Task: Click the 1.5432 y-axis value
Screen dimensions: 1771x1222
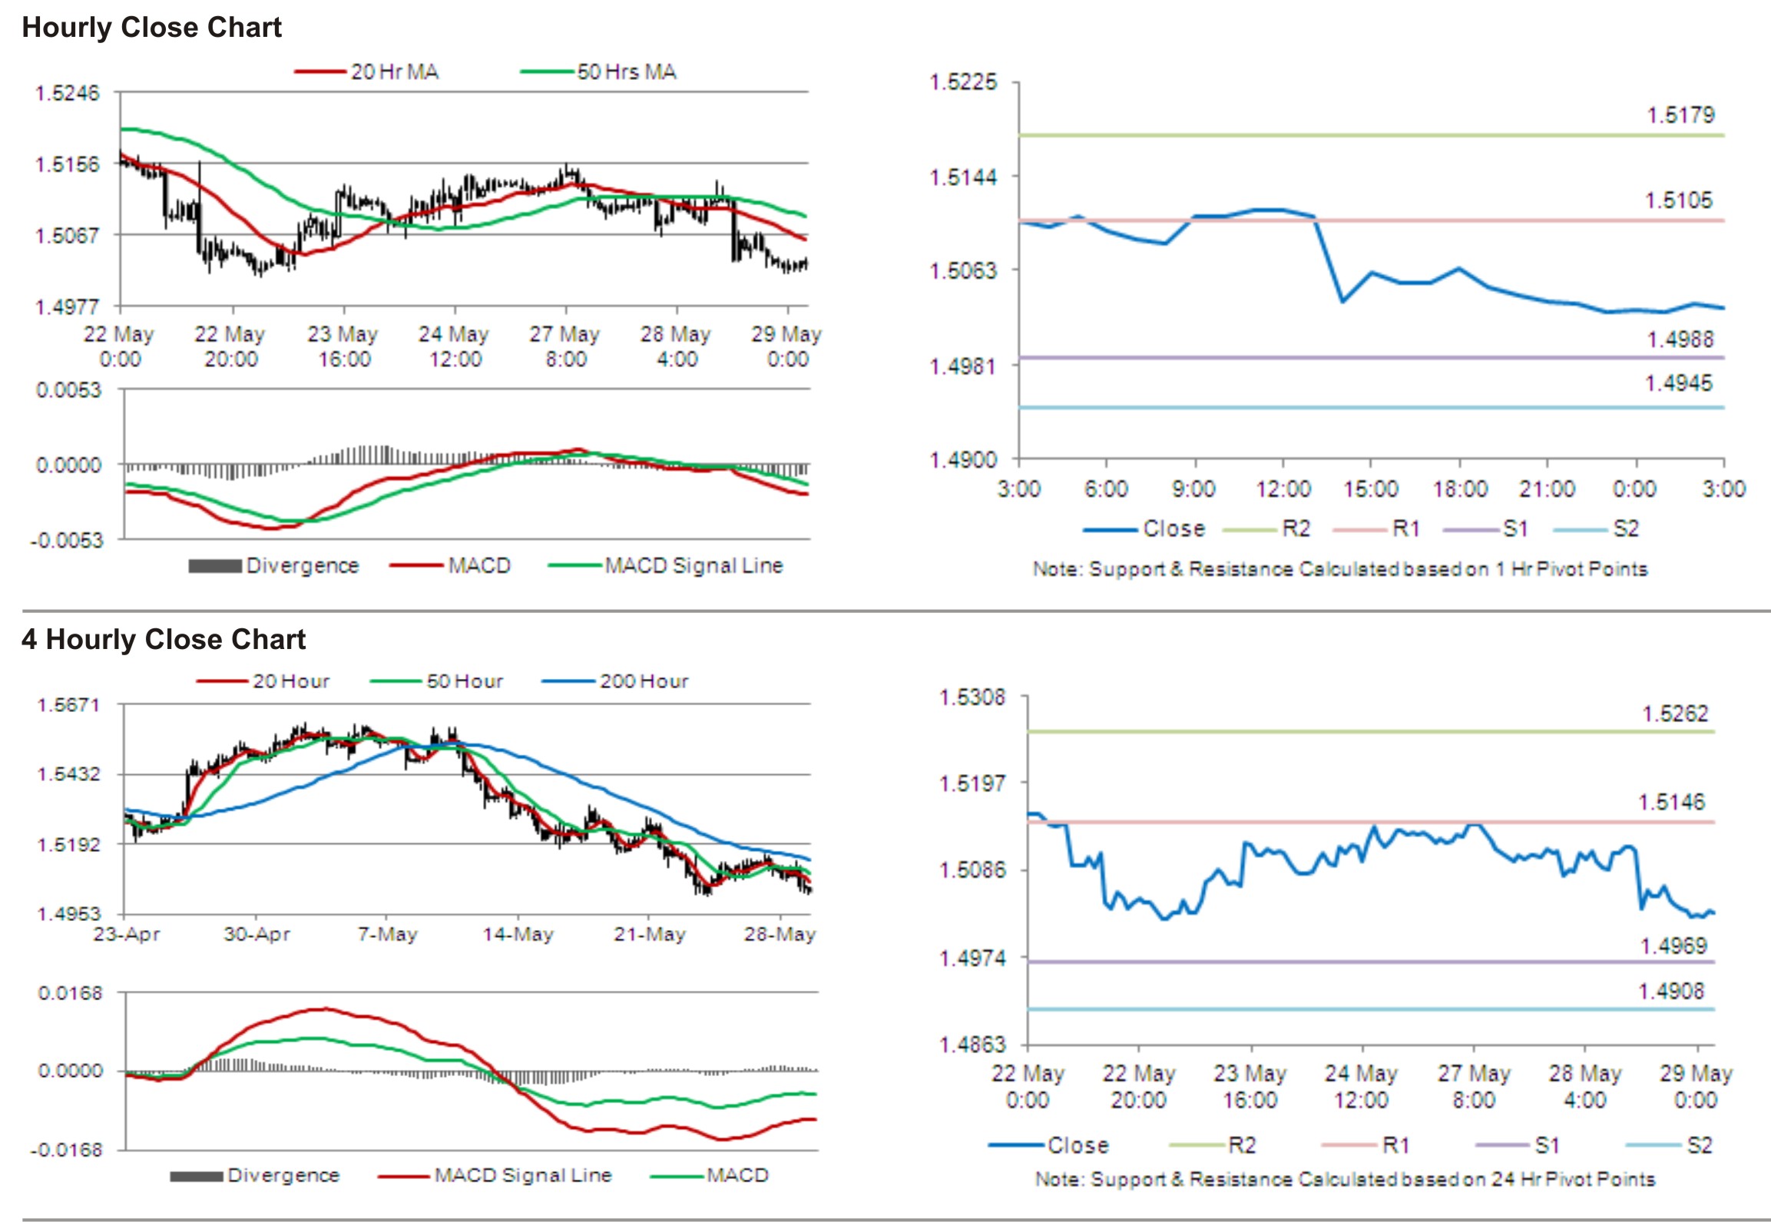Action: (x=69, y=774)
